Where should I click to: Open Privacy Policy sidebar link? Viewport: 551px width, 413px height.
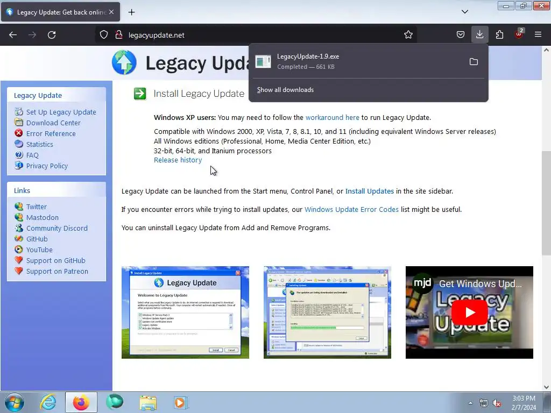click(x=47, y=166)
